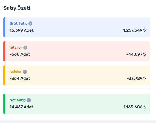The width and height of the screenshot is (156, 123).
Task: Show info for Net Satış via icon
Action: pos(29,100)
